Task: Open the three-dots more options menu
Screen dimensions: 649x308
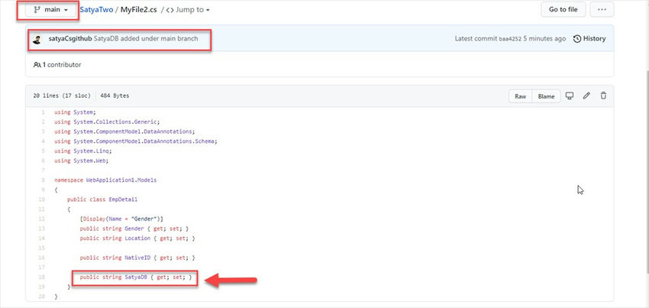Action: coord(602,9)
